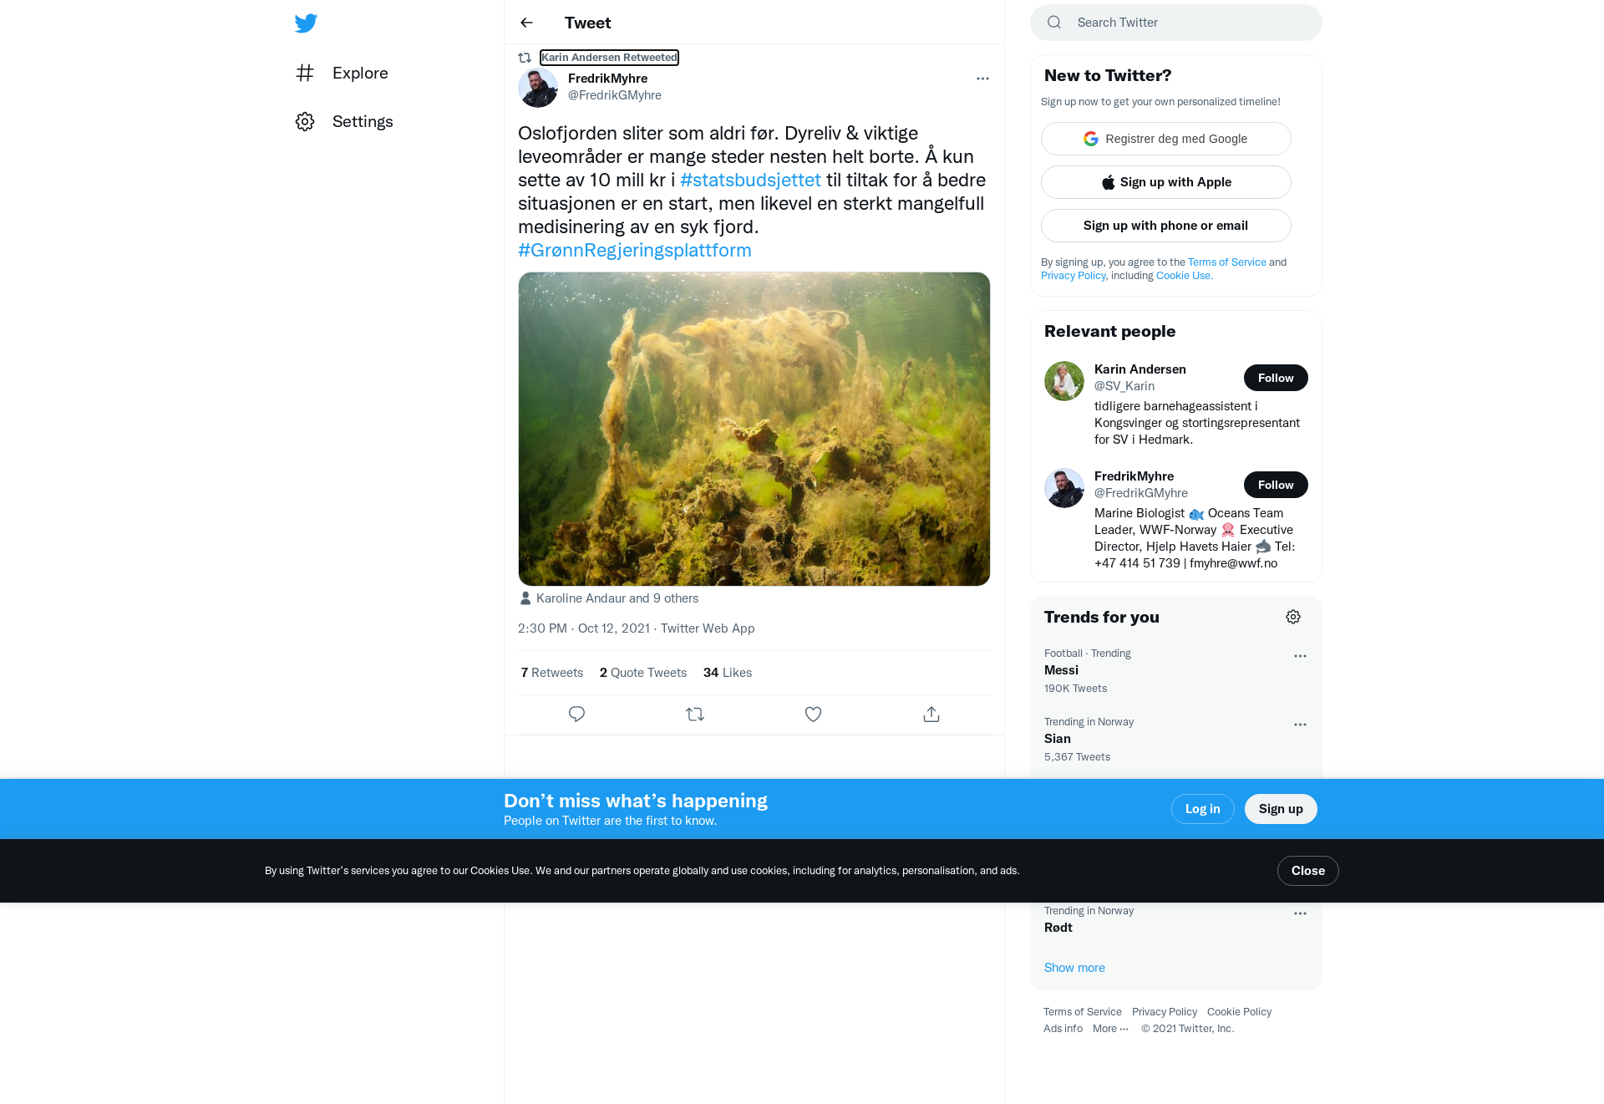Open Settings in the sidebar
The image size is (1604, 1104).
[x=344, y=122]
